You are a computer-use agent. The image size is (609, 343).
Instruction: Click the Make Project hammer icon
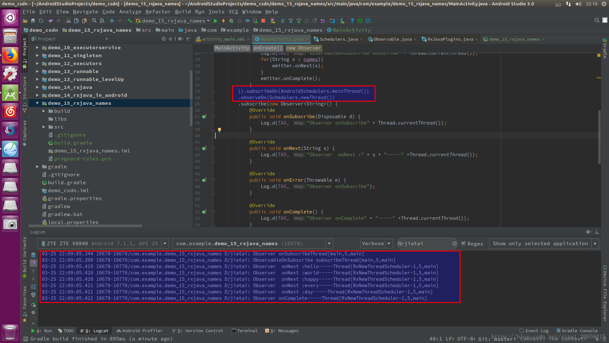pyautogui.click(x=130, y=21)
